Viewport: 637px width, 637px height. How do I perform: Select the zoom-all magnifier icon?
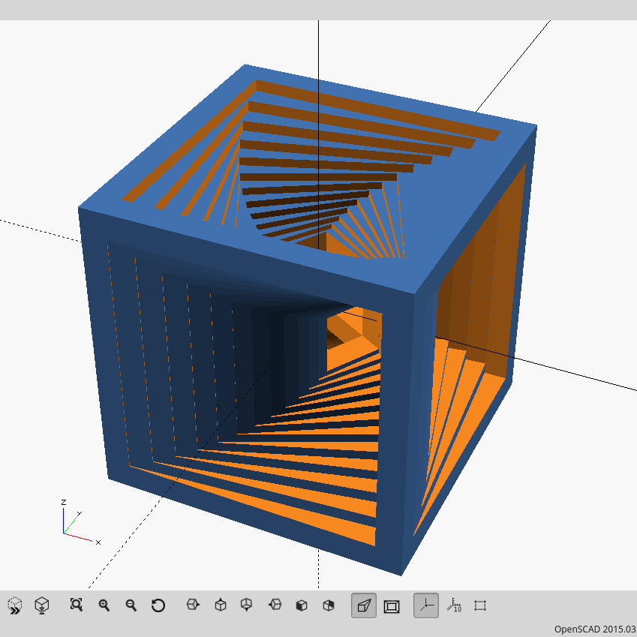(76, 605)
